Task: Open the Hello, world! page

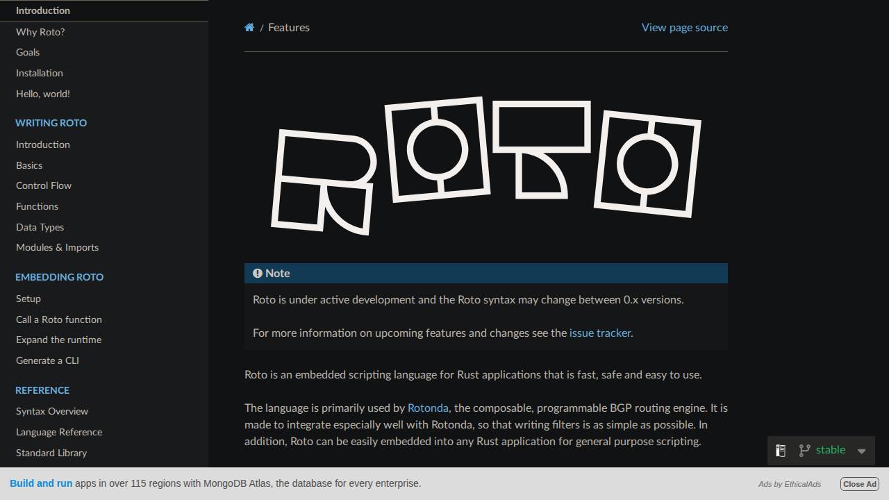Action: tap(104, 94)
